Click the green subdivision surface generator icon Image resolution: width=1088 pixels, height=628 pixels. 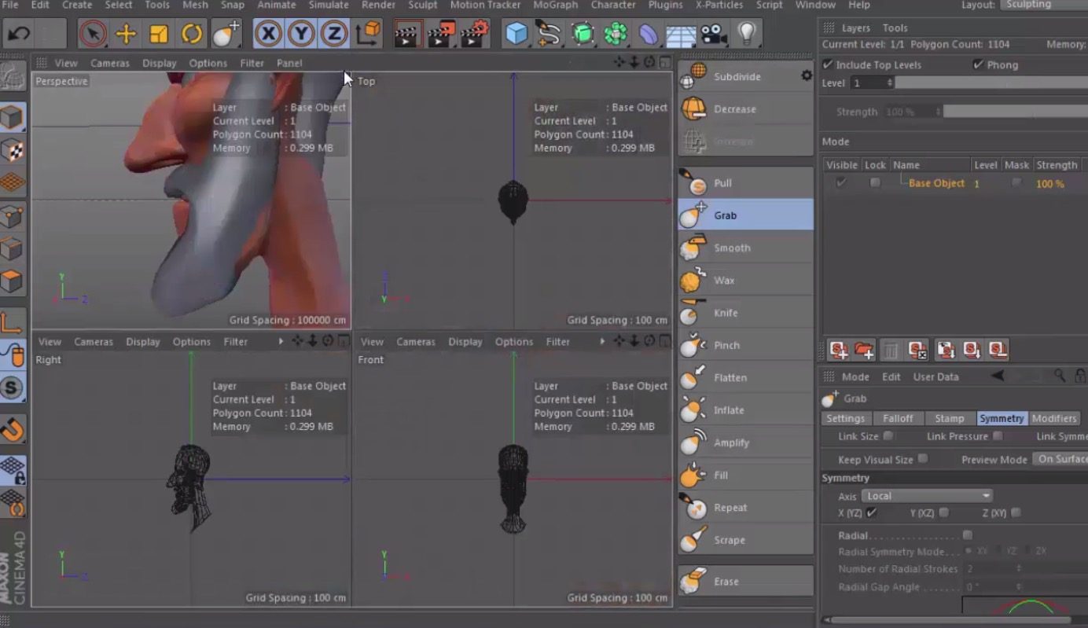coord(583,34)
